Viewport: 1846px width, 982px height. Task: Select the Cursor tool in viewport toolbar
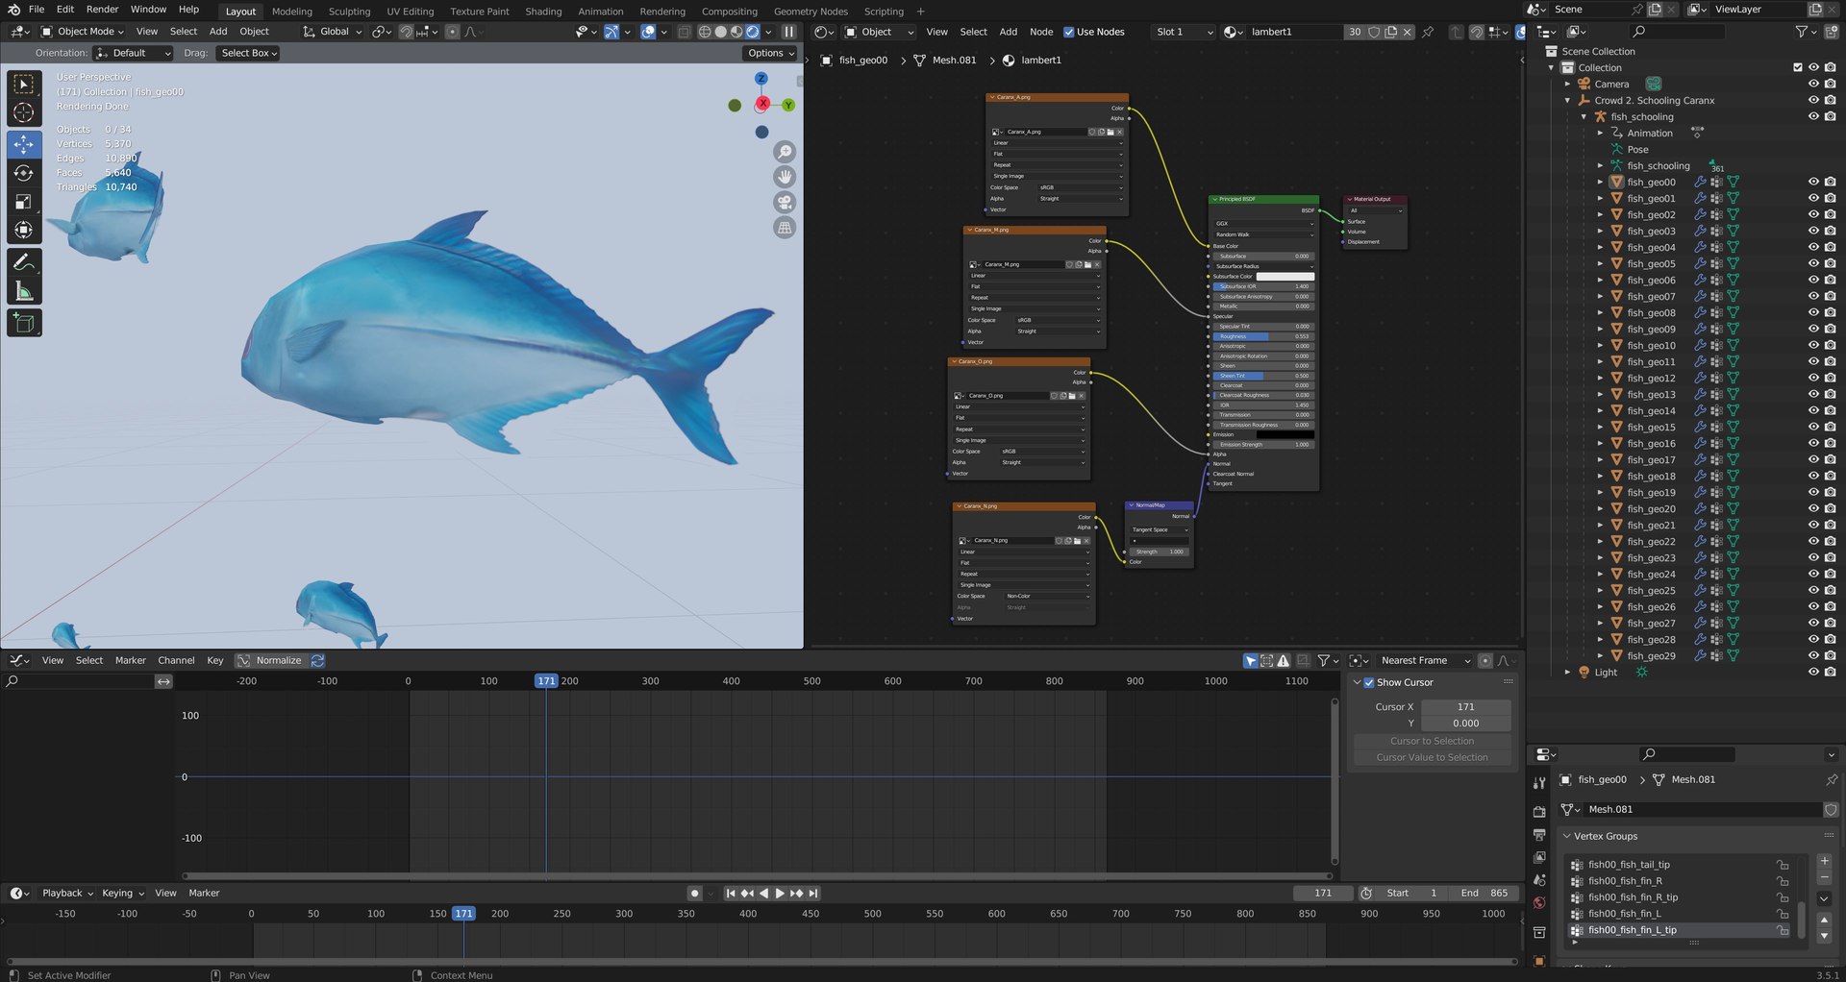[x=24, y=113]
